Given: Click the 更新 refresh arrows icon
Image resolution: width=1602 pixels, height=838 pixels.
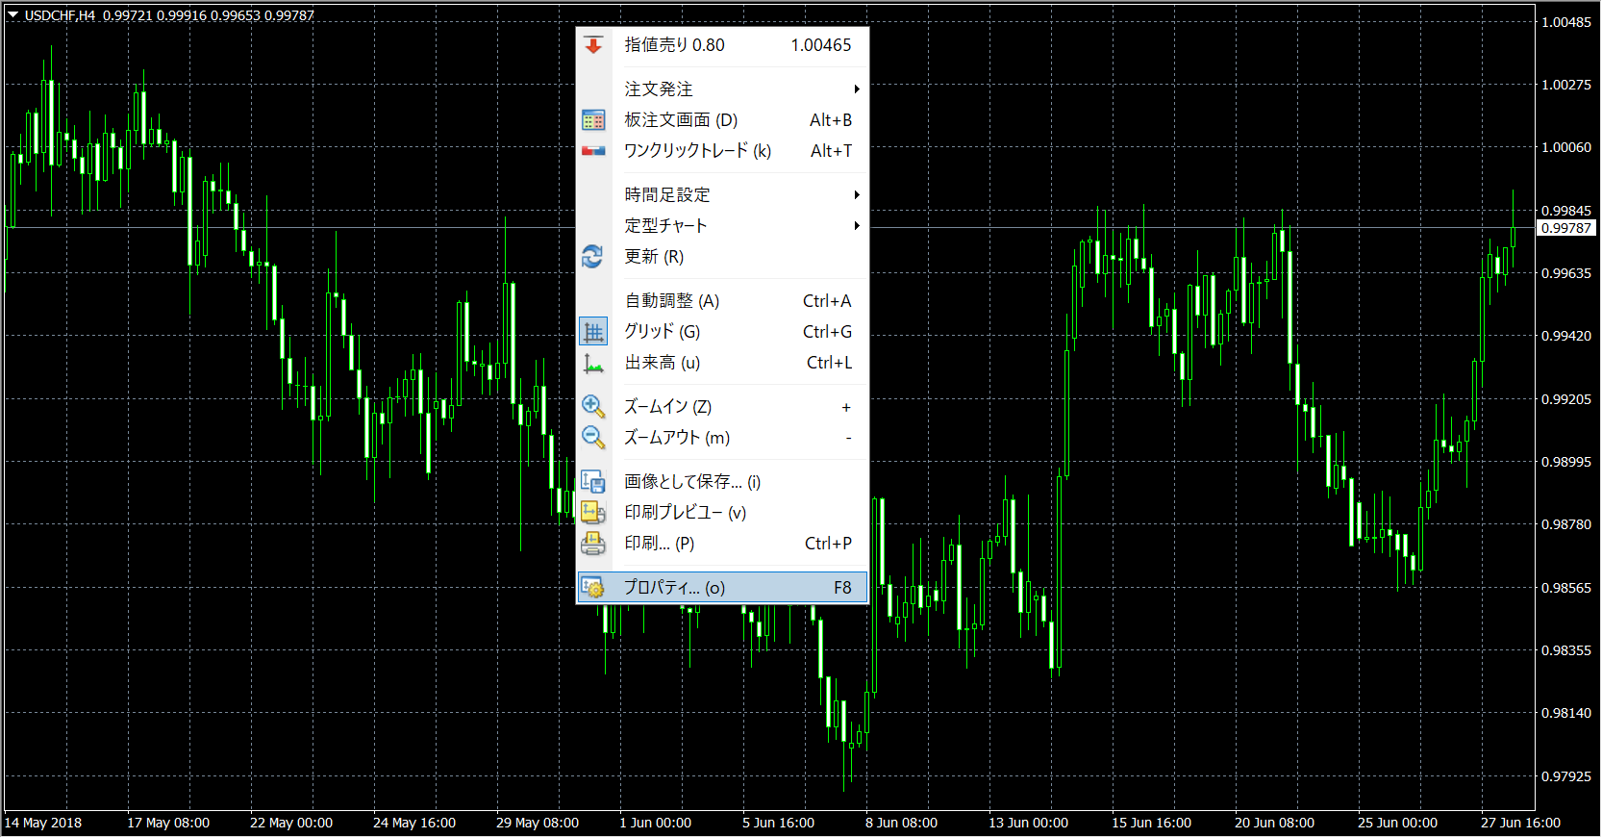Looking at the screenshot, I should [x=593, y=257].
